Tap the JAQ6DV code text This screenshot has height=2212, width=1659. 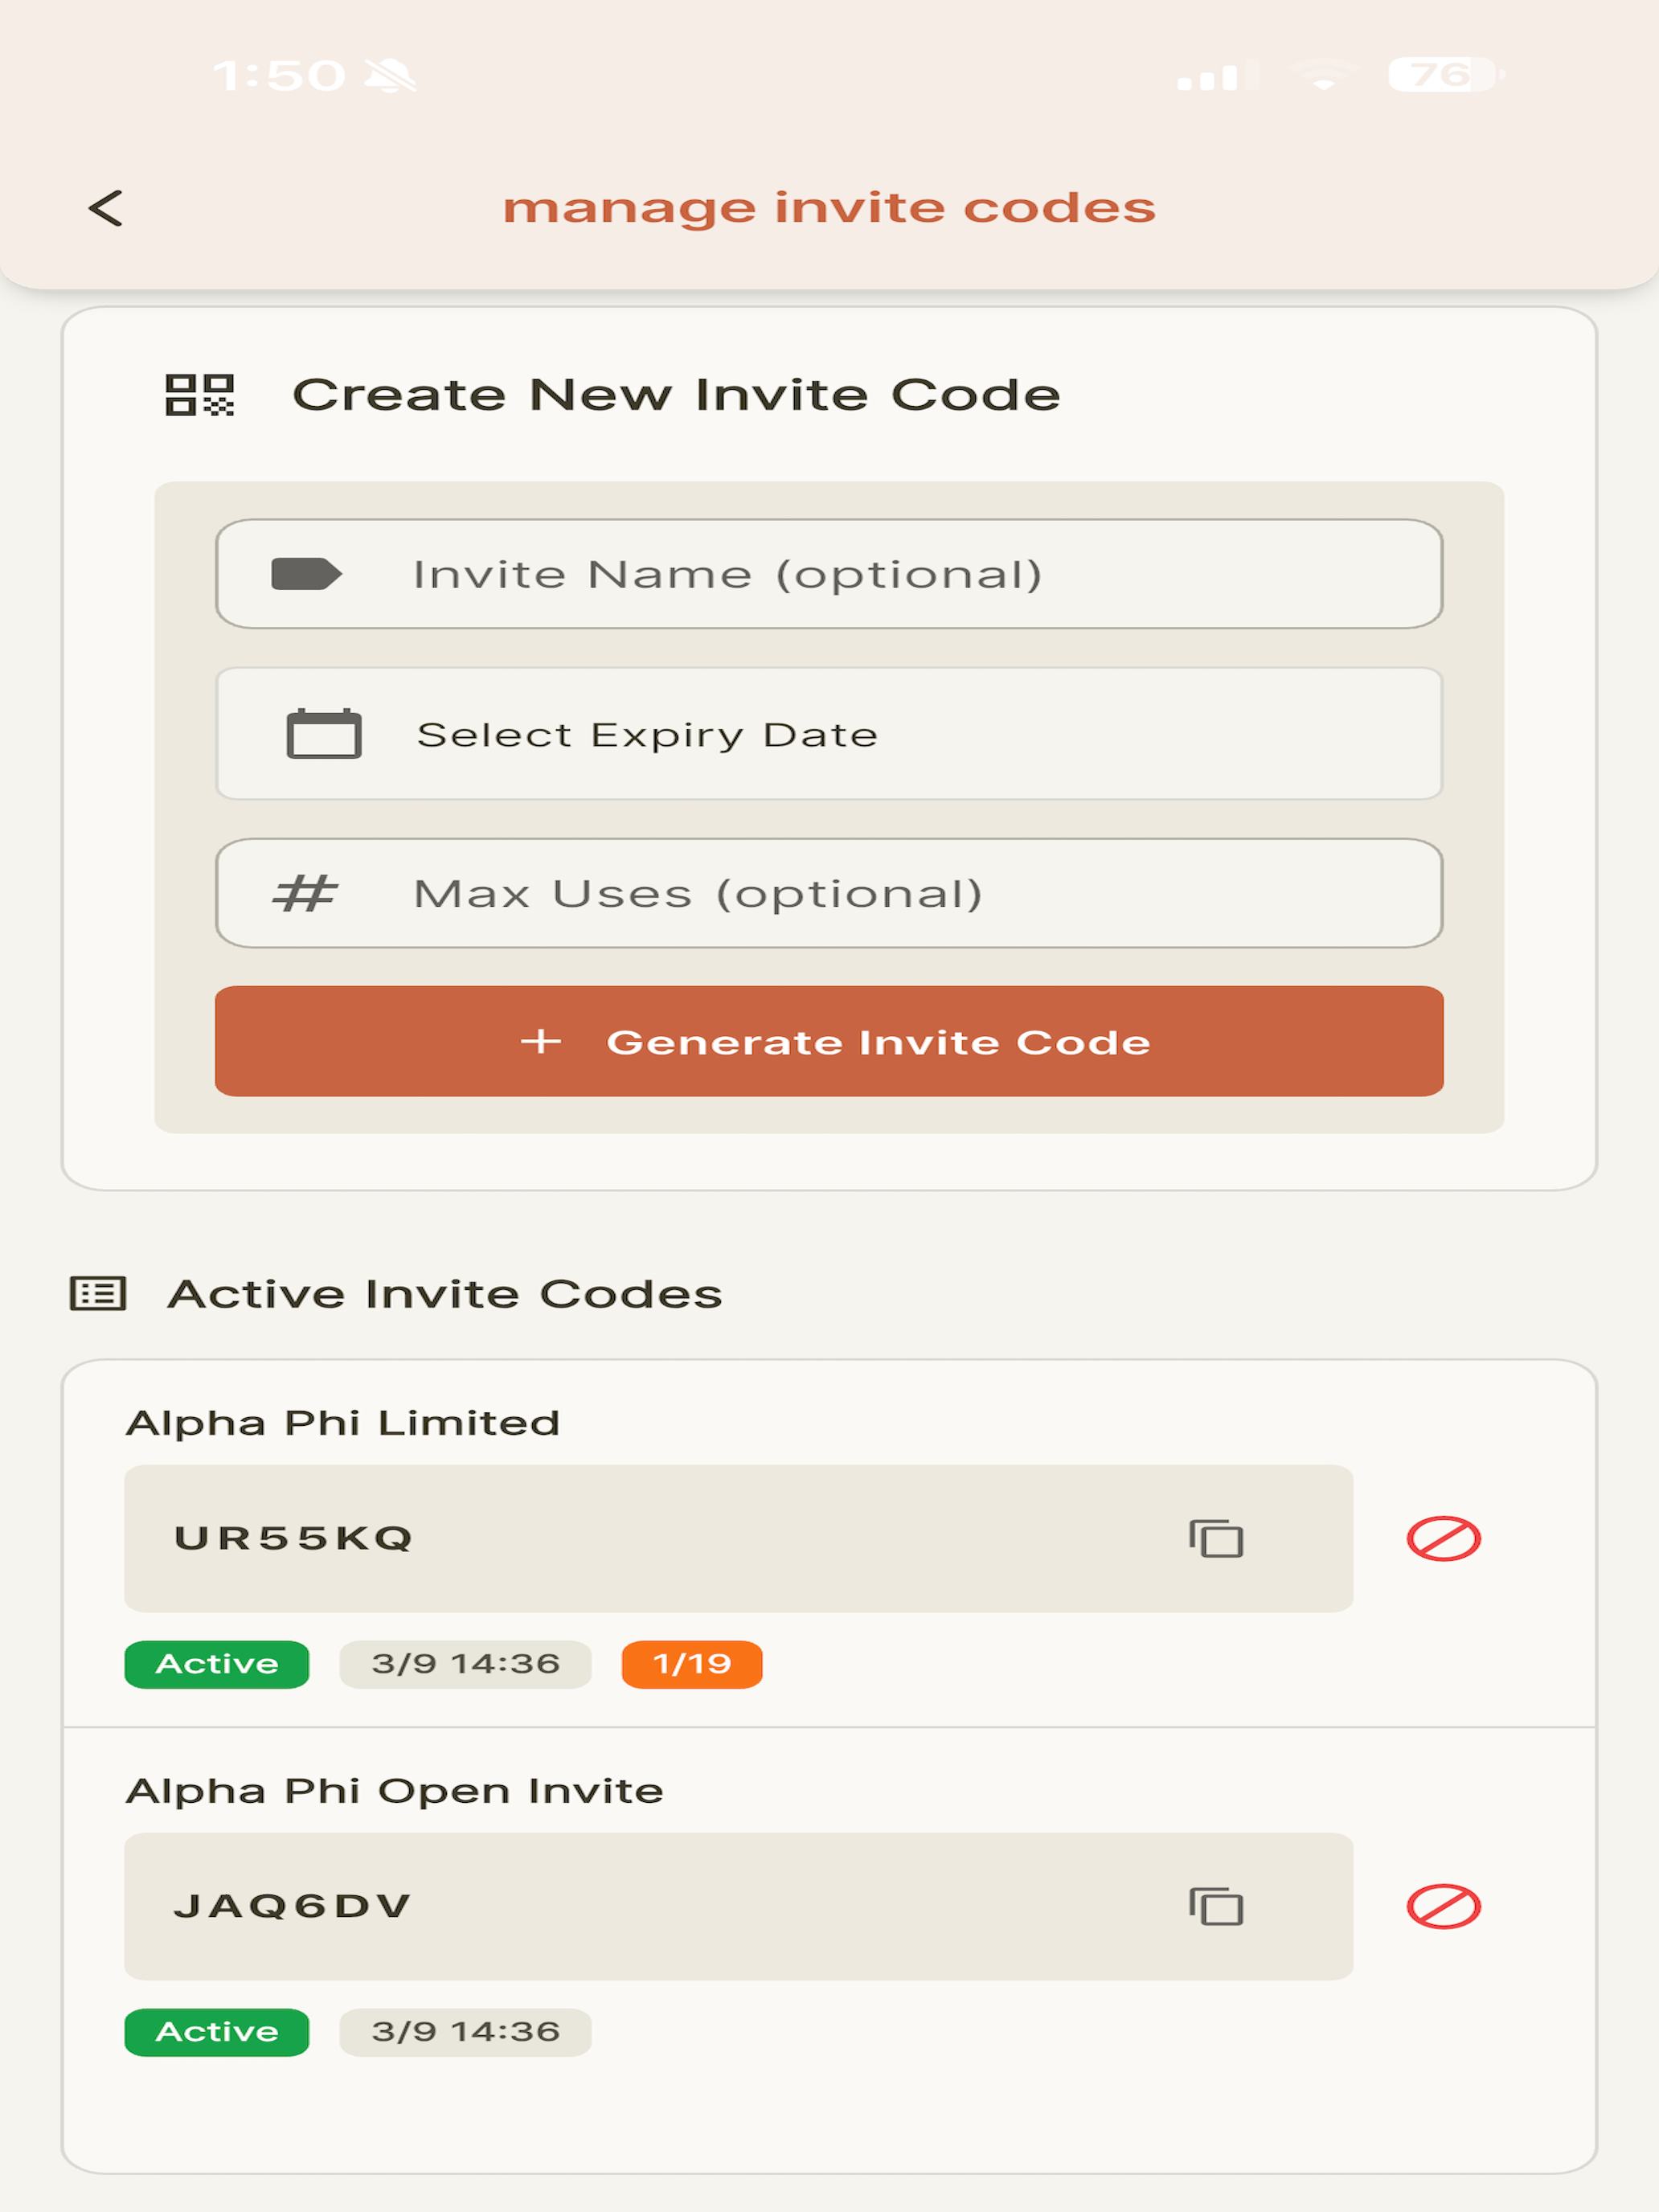292,1906
